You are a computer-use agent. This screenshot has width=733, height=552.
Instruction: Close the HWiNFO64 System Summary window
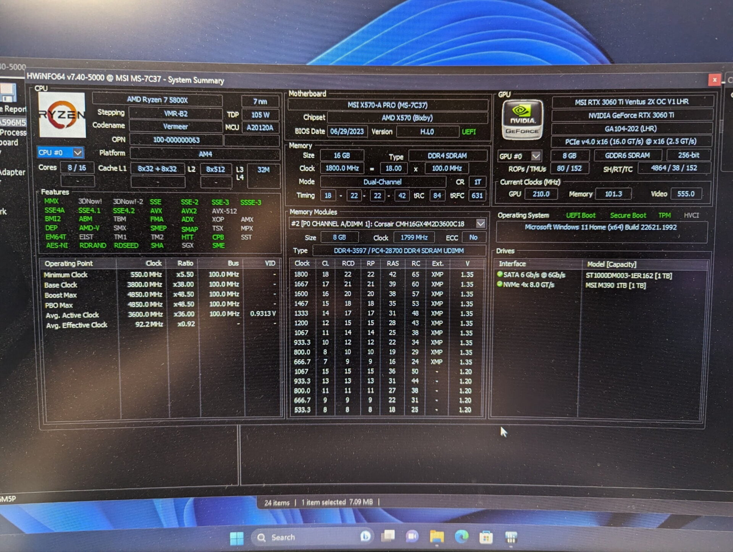click(x=714, y=80)
